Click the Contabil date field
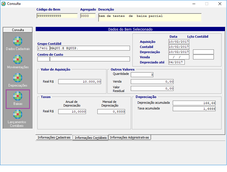 (x=179, y=47)
